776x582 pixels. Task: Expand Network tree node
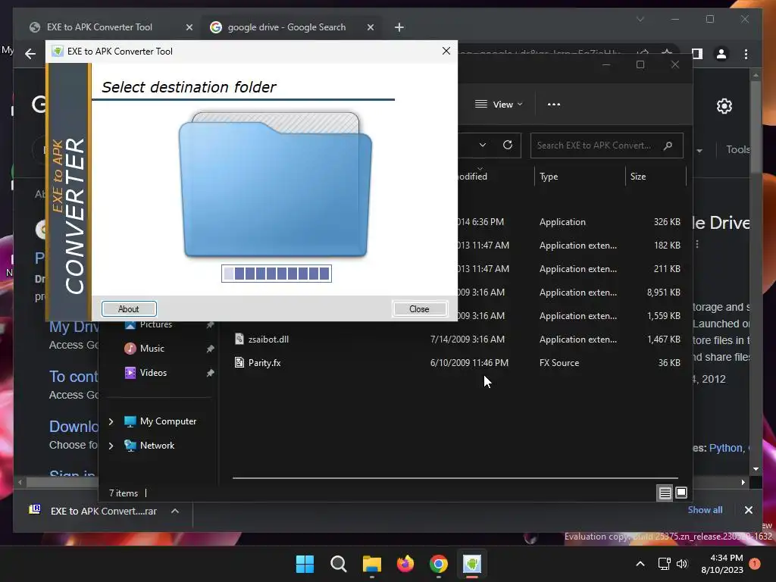click(x=111, y=446)
